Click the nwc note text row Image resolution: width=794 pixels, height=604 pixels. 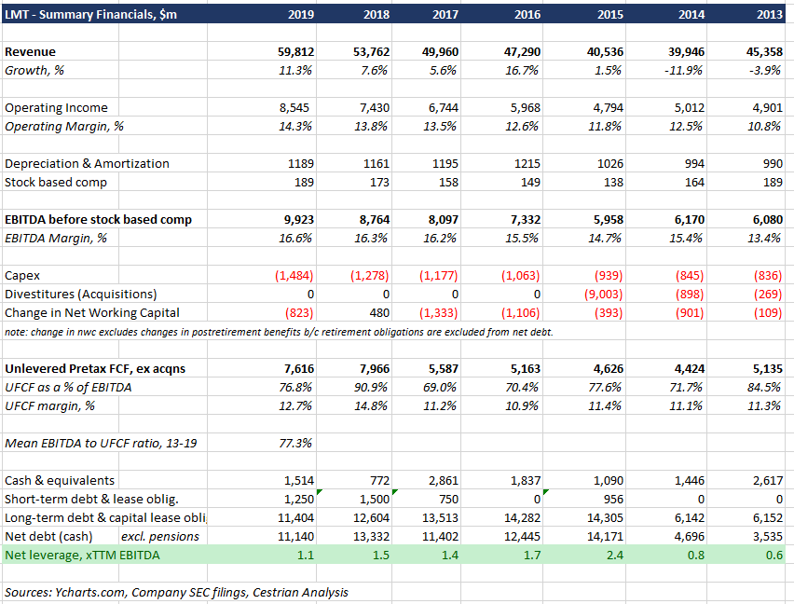click(279, 332)
